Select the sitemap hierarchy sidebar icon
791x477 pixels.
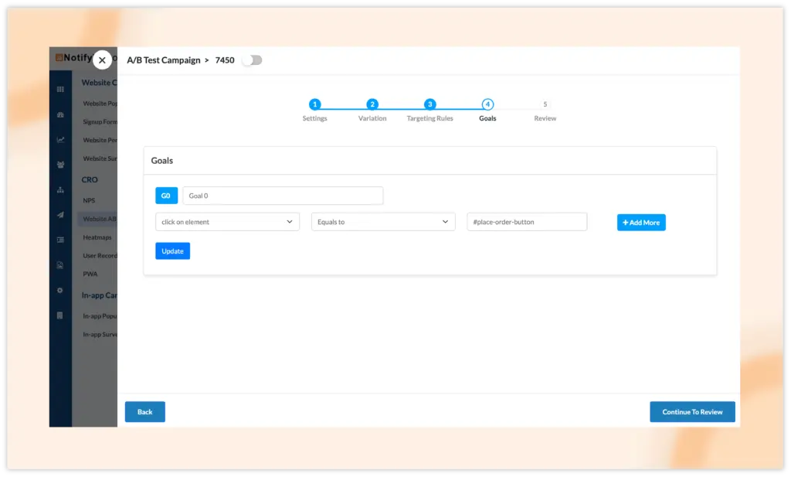(60, 190)
